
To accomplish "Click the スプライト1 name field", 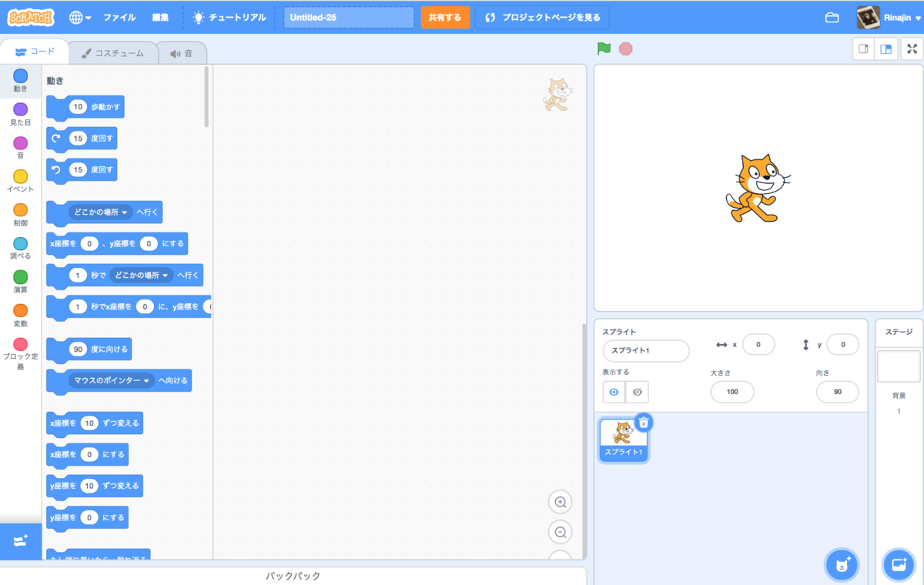I will (x=646, y=351).
